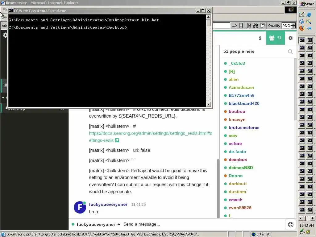
Task: Click the cmd.exe title bar system icon
Action: [11, 10]
